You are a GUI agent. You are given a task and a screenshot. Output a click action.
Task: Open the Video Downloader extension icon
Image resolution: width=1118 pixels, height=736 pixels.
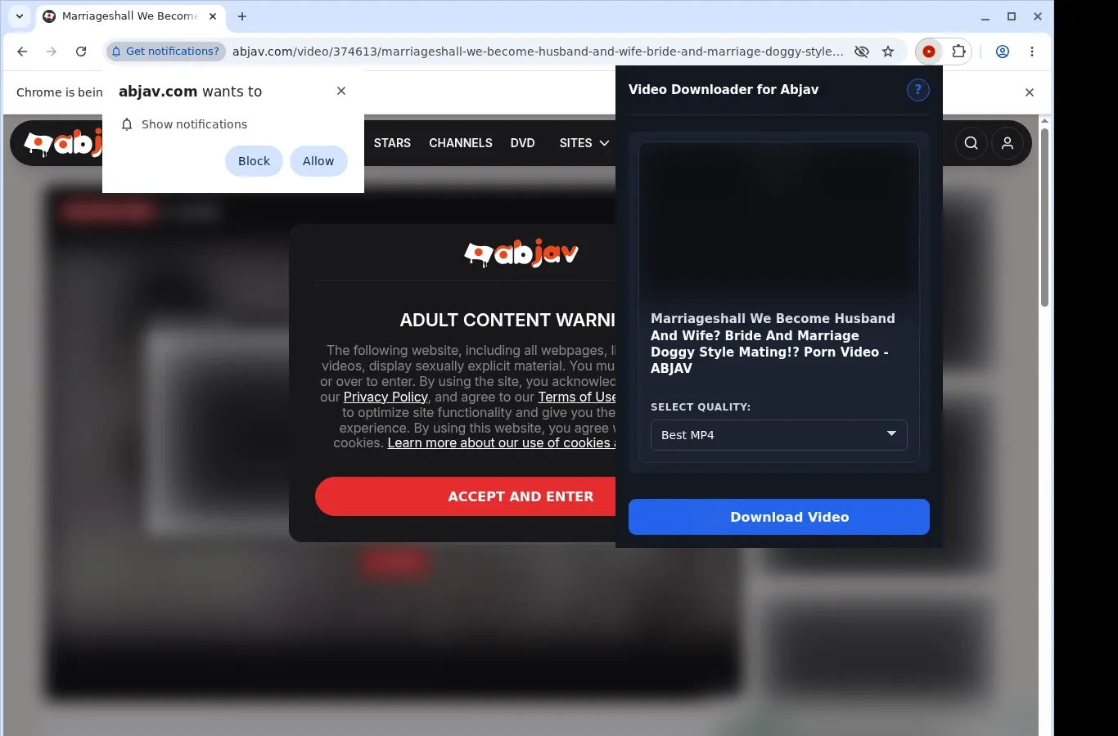point(929,52)
